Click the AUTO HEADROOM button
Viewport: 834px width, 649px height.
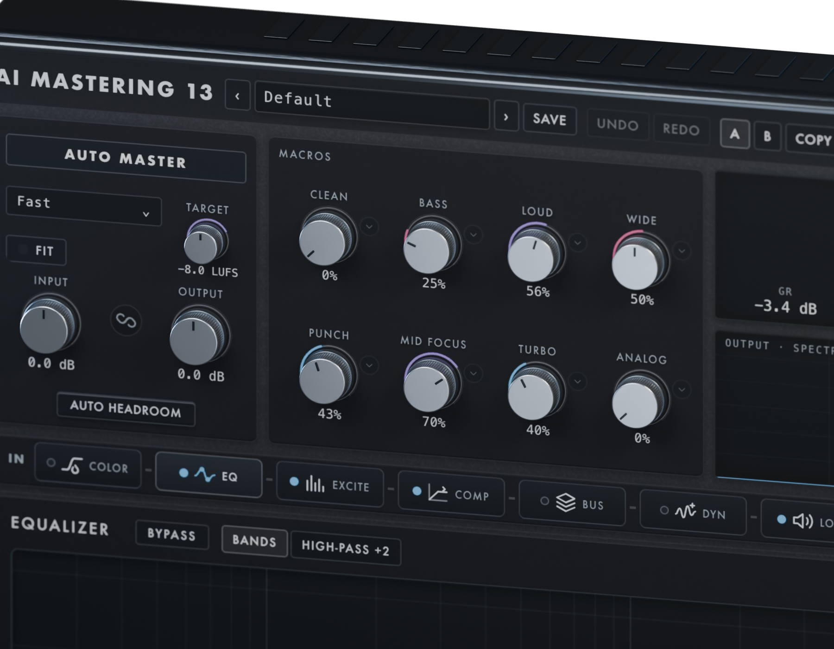[126, 409]
